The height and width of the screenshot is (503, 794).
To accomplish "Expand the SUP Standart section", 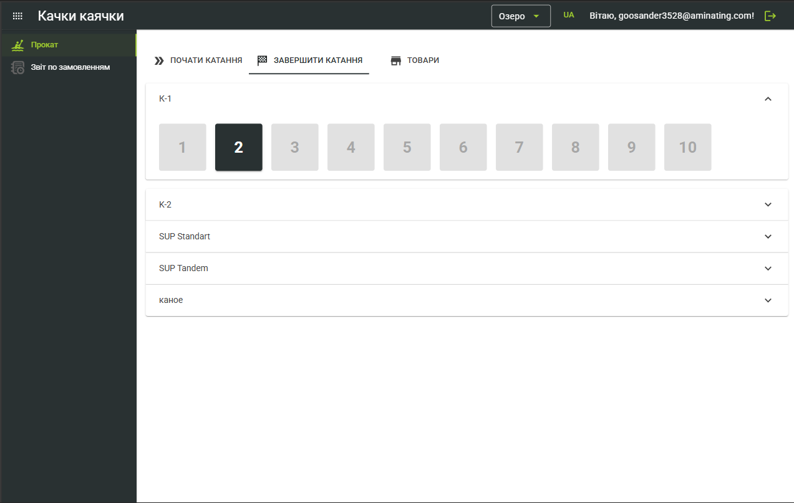I will point(768,236).
